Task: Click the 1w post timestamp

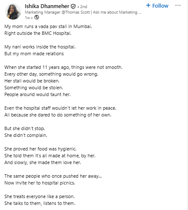Action: (28, 18)
